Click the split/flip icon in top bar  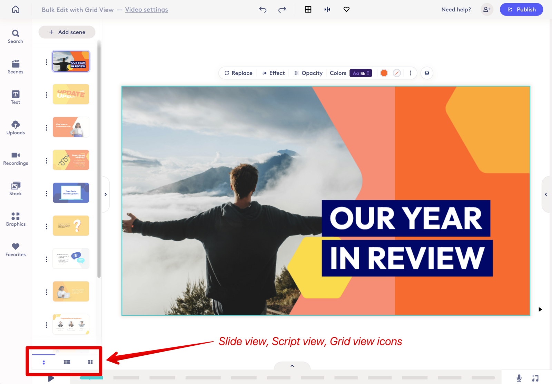tap(327, 9)
